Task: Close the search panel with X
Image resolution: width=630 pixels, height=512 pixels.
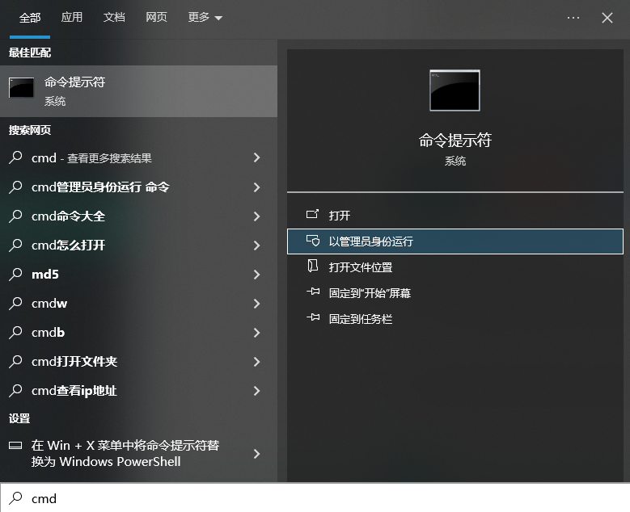Action: (x=607, y=18)
